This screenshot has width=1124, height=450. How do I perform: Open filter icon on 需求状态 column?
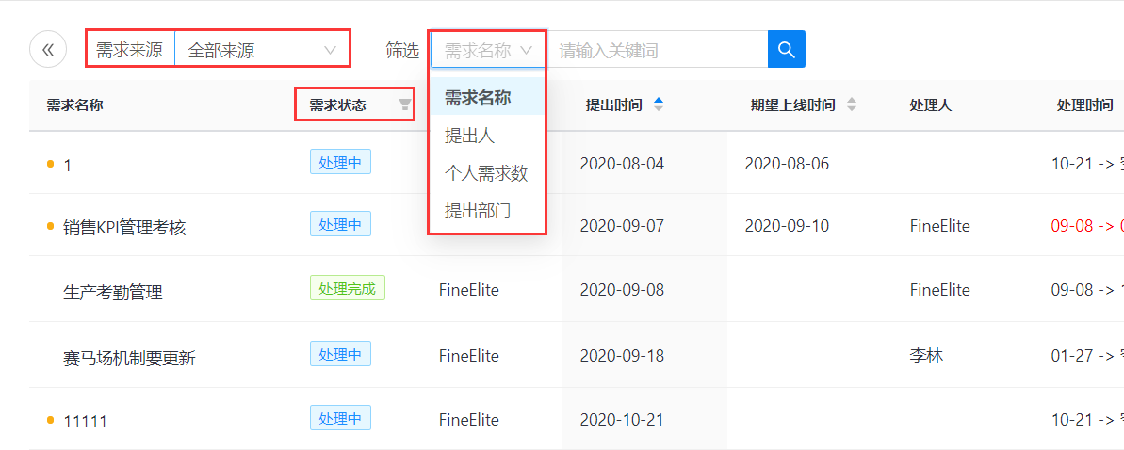click(x=405, y=105)
